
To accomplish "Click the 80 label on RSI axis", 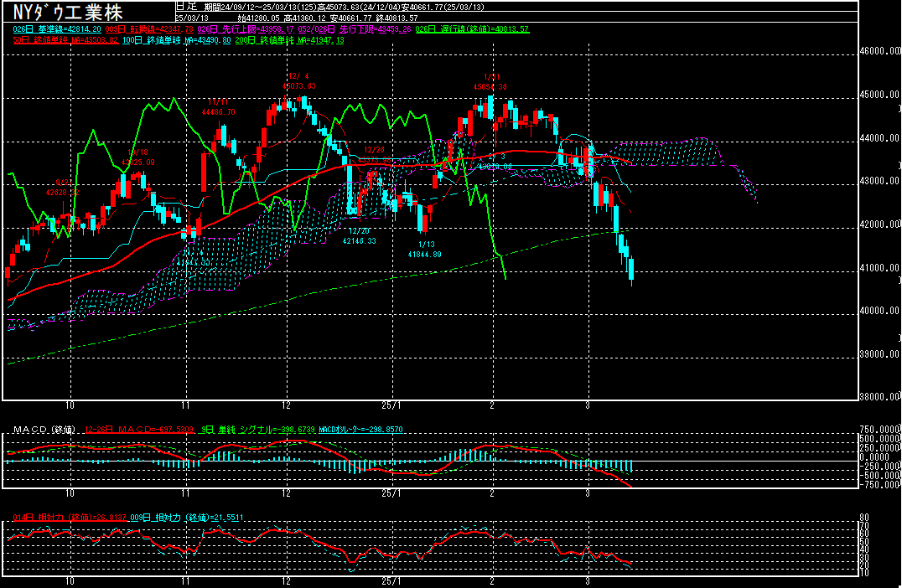I will (863, 518).
